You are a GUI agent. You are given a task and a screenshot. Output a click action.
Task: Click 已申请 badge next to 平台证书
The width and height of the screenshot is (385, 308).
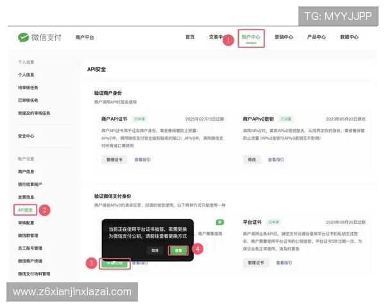[274, 222]
